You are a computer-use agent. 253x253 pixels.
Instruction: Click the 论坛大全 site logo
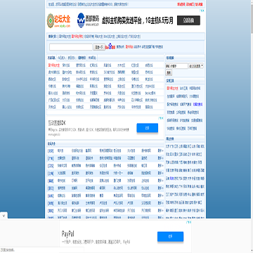[x=59, y=20]
